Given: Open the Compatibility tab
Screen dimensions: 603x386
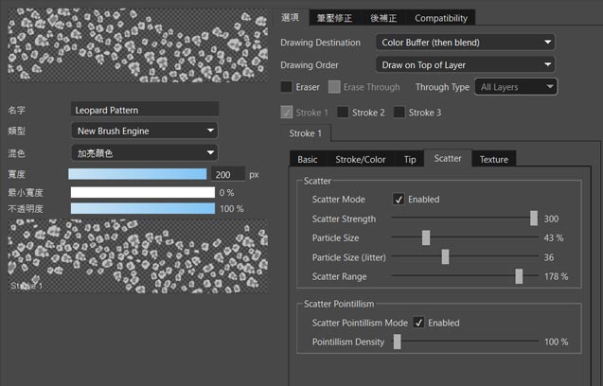Looking at the screenshot, I should (441, 18).
